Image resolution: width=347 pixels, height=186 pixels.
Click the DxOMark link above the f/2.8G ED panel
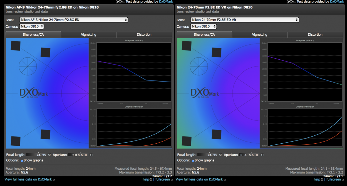[166, 1]
